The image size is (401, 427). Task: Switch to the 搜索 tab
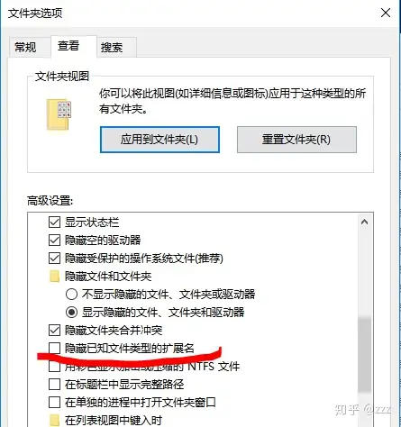(112, 47)
